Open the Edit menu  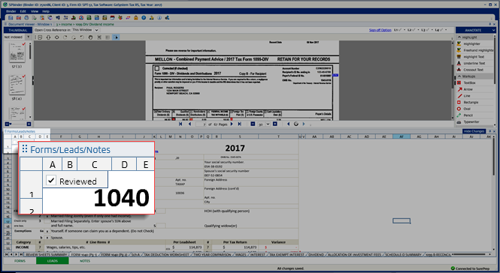pos(23,11)
